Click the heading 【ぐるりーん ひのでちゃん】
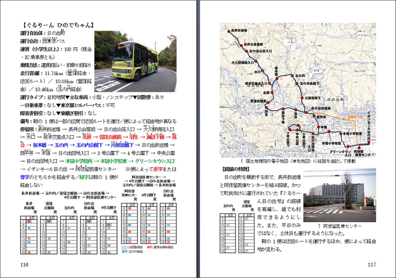Image resolution: width=396 pixels, height=278 pixels. [x=58, y=25]
